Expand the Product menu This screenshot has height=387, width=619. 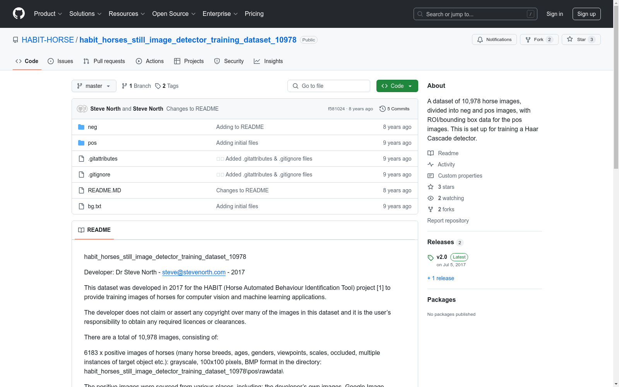[x=48, y=14]
